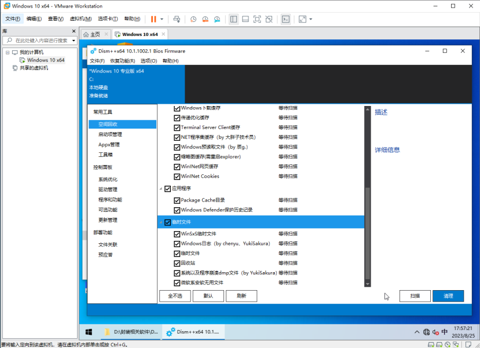The image size is (480, 348).
Task: Uncheck Package Cache目录 checkbox
Action: pyautogui.click(x=177, y=200)
